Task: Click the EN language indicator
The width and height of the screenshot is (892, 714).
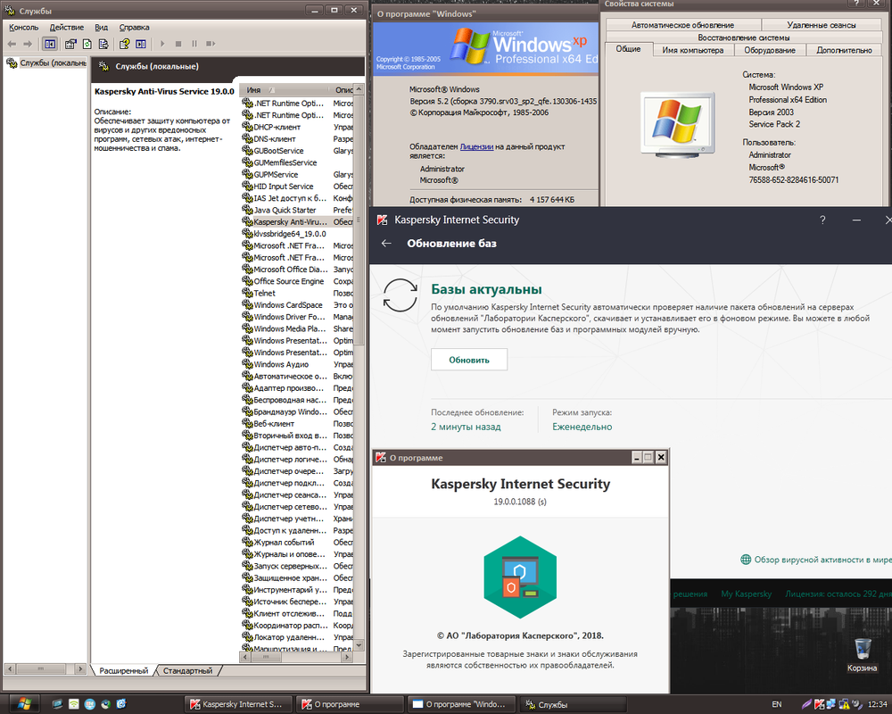Action: coord(777,704)
